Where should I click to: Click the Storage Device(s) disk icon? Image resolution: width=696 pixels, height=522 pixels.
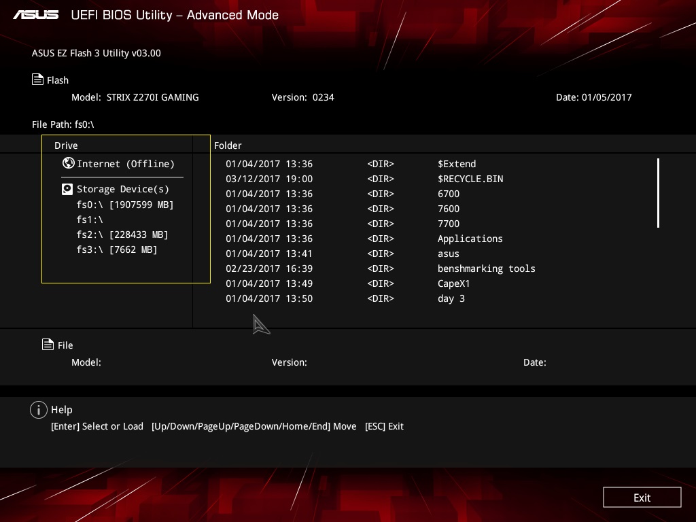coord(67,190)
